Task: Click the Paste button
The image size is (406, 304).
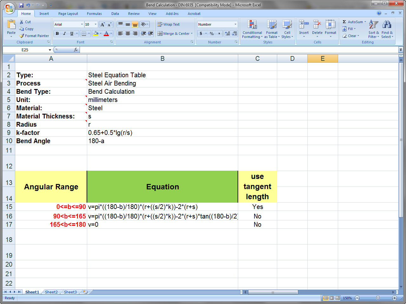Action: pyautogui.click(x=11, y=28)
